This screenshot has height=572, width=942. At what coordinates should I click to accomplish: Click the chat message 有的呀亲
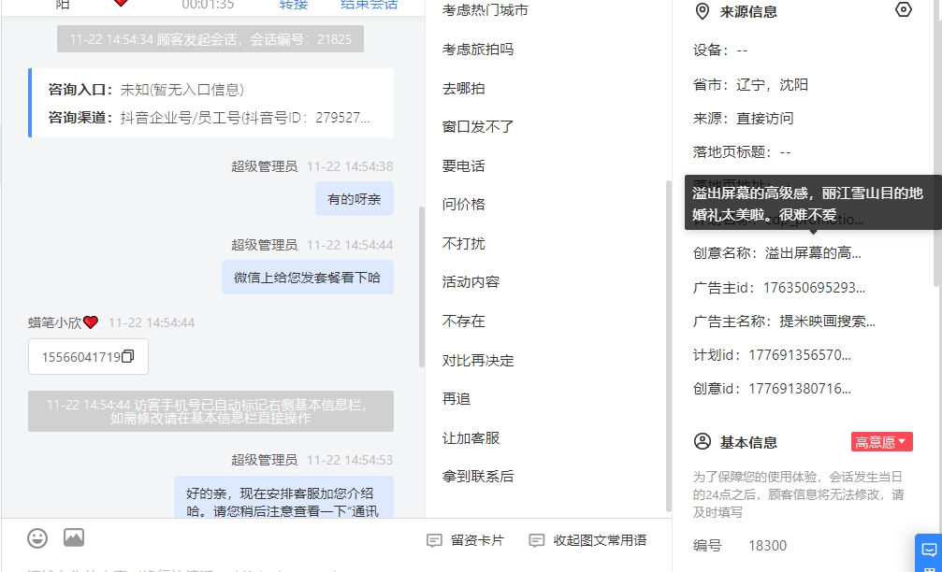[x=354, y=199]
